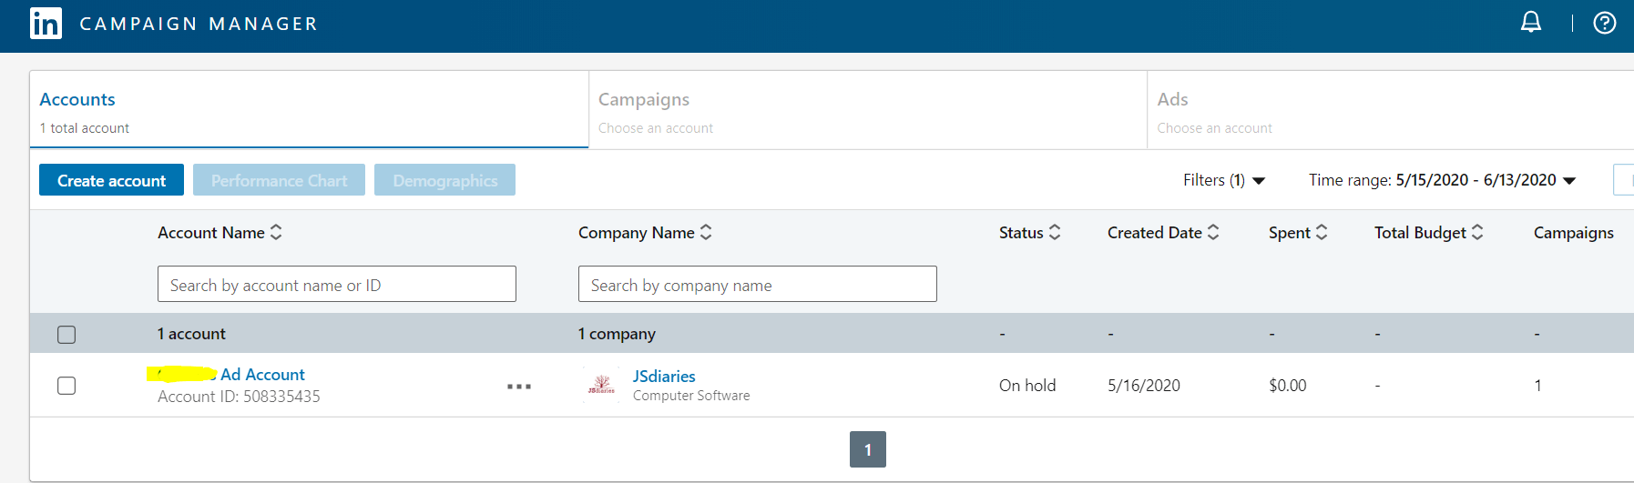Screen dimensions: 1634x483
Task: Sort by Created Date arrows
Action: [1213, 233]
